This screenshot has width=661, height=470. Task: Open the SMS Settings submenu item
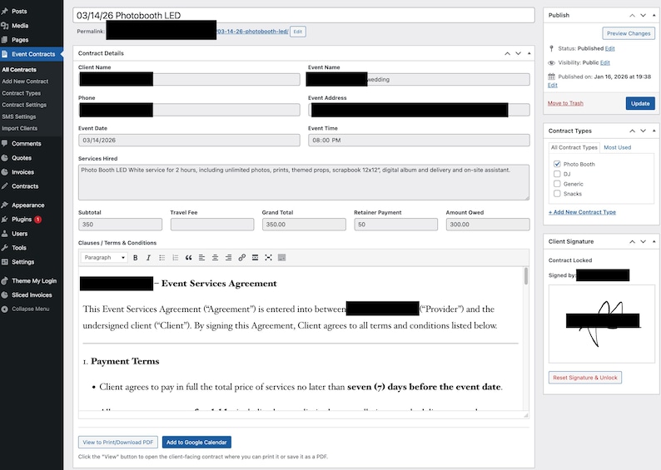pyautogui.click(x=18, y=116)
